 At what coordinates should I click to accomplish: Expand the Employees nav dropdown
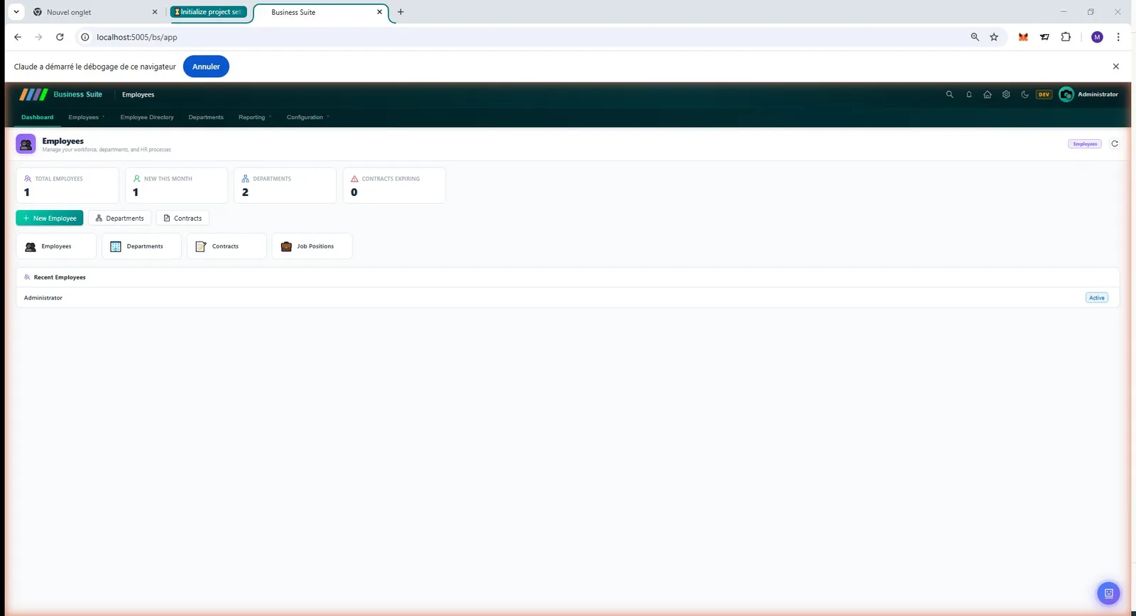click(x=87, y=117)
